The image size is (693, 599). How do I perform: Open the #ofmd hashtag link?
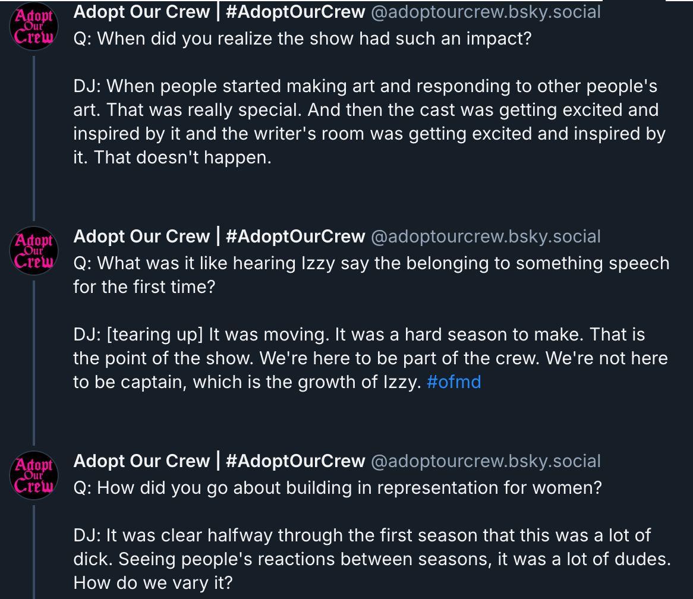[453, 382]
